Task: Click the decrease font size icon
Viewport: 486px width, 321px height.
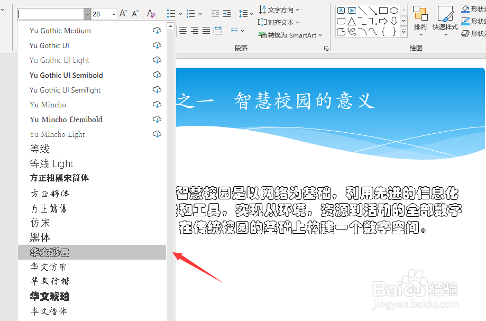Action: coord(135,13)
